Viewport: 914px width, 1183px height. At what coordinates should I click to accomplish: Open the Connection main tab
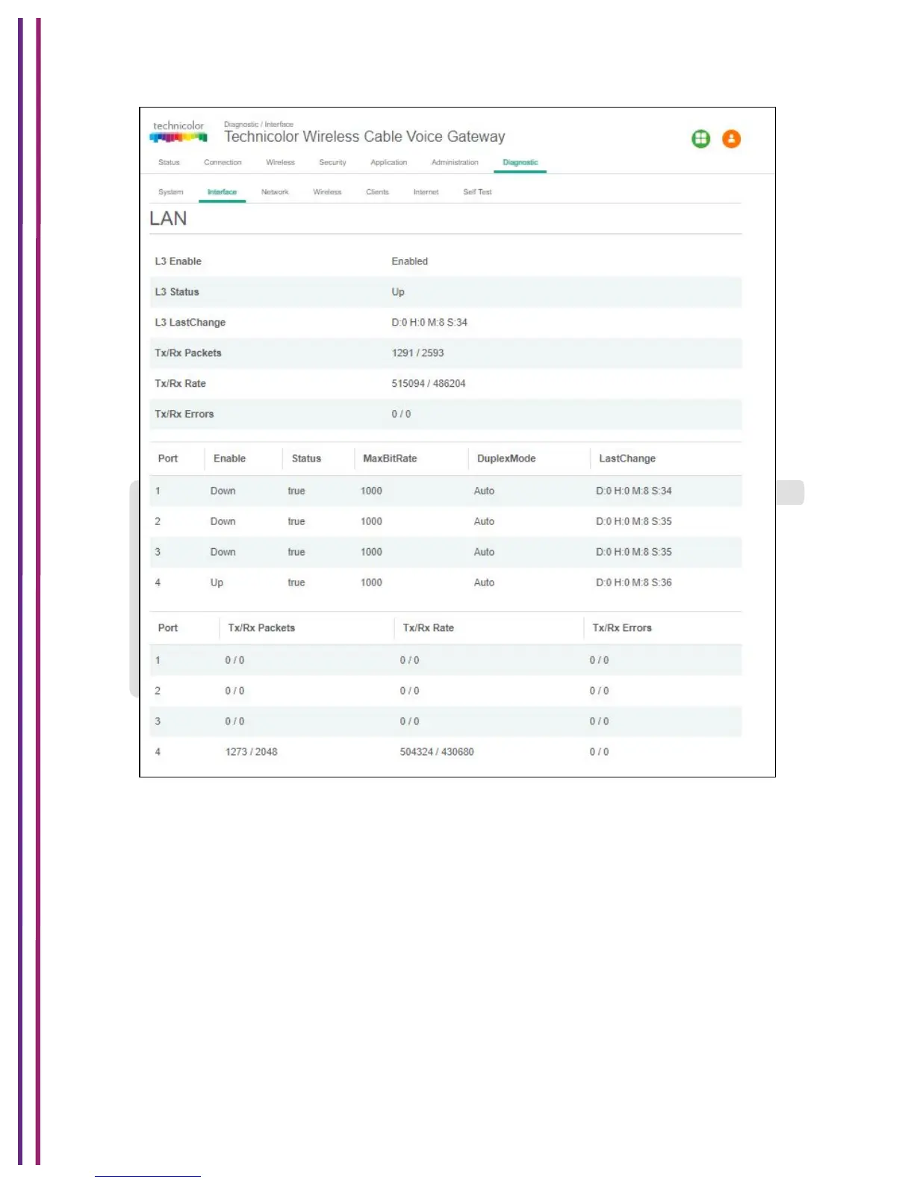(x=223, y=162)
